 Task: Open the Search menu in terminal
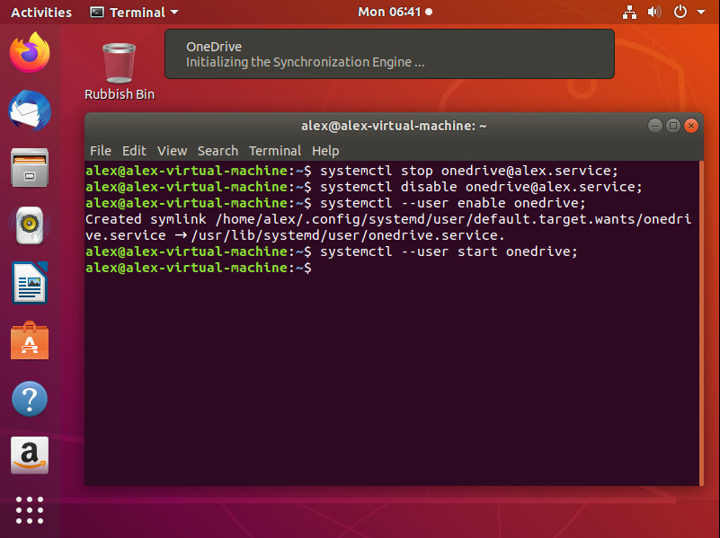coord(218,151)
